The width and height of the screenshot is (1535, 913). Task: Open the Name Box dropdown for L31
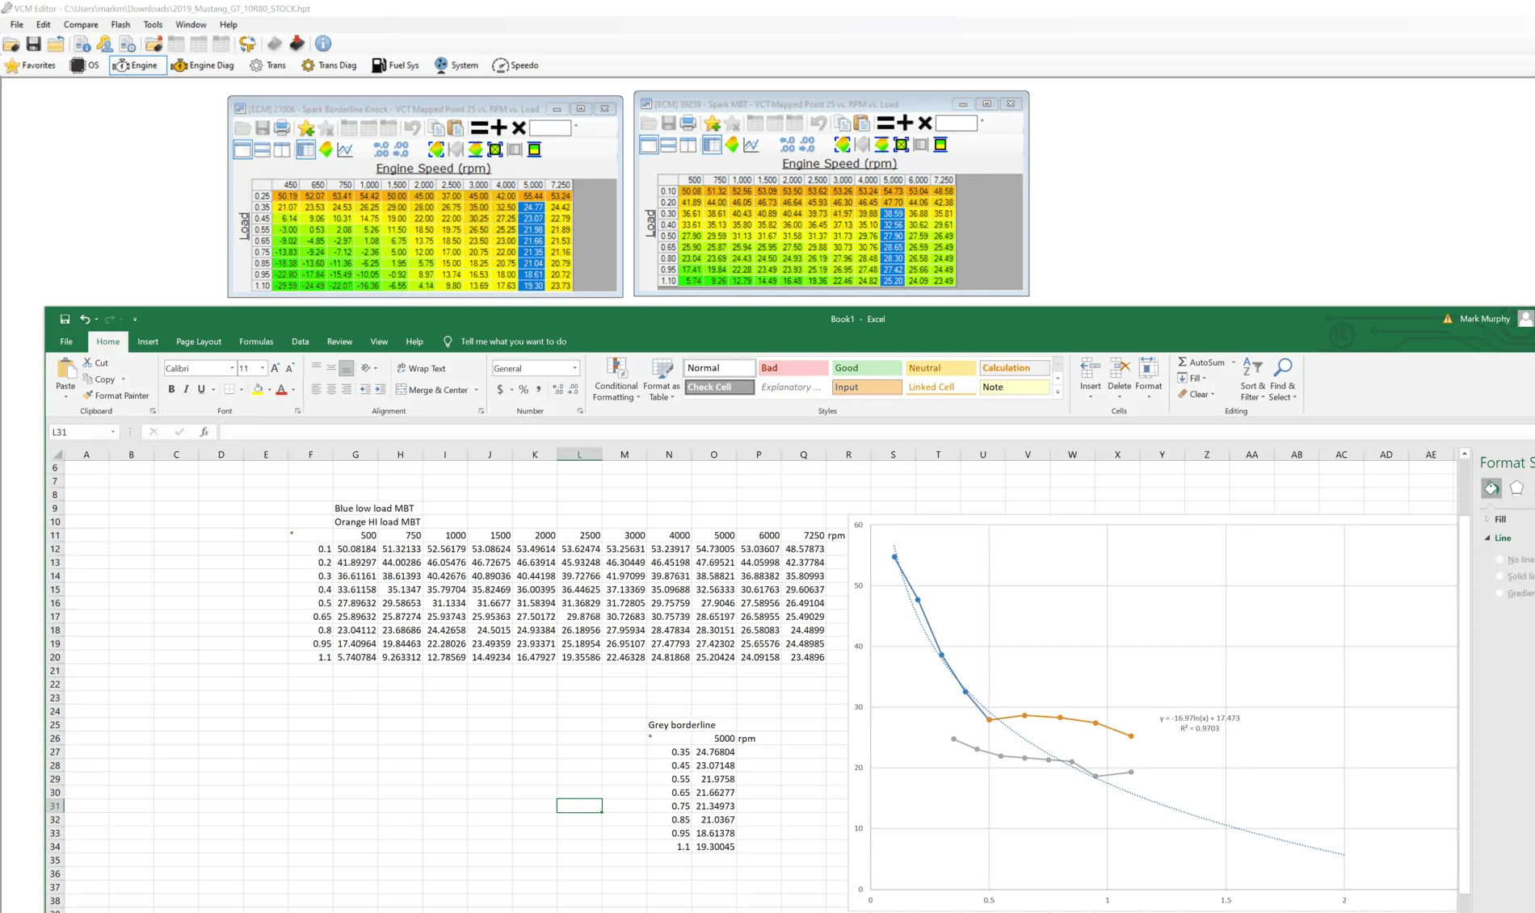click(x=113, y=432)
